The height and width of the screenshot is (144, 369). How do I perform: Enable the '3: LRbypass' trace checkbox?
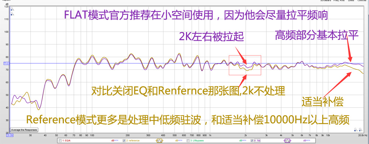click(x=188, y=141)
